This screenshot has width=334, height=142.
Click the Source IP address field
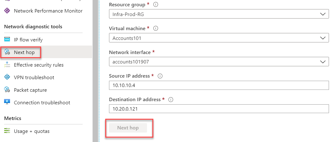click(x=219, y=85)
